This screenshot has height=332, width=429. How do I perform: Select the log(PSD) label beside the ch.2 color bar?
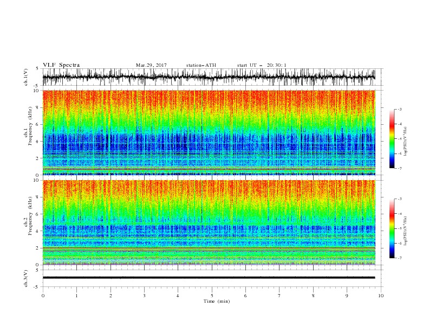click(x=405, y=231)
